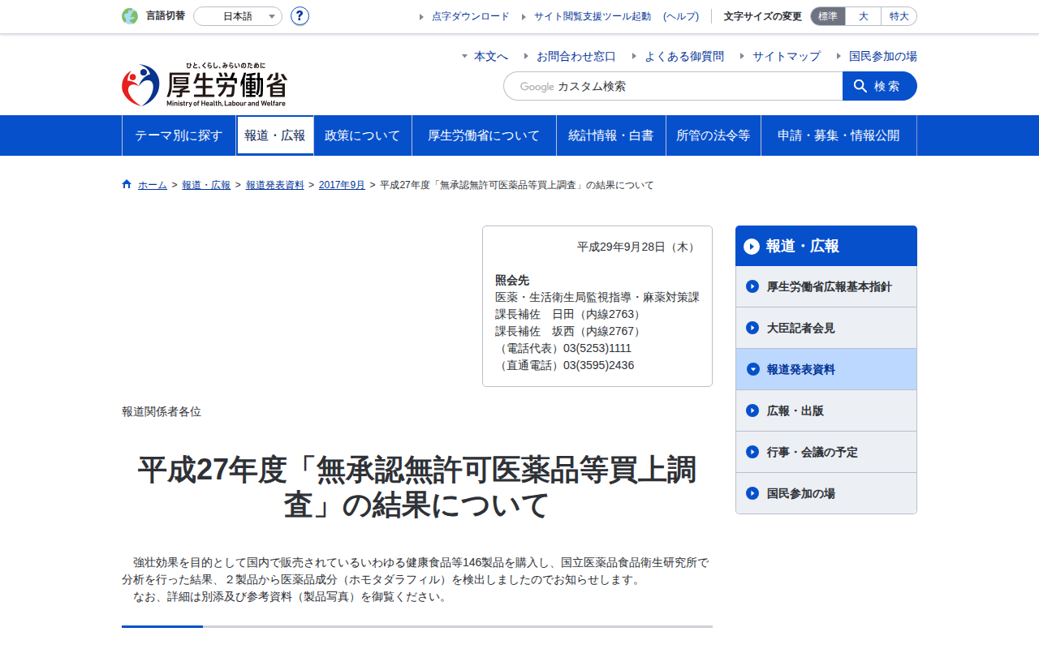Expand the 報道発表資料 sidebar section

(x=826, y=369)
